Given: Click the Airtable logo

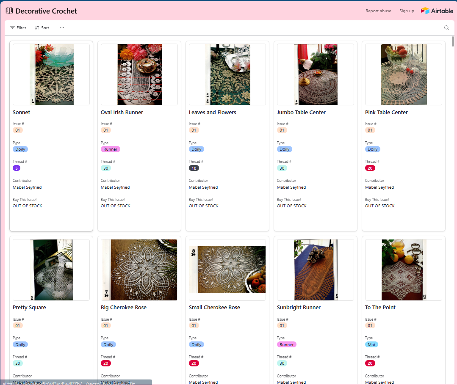Looking at the screenshot, I should pos(437,11).
